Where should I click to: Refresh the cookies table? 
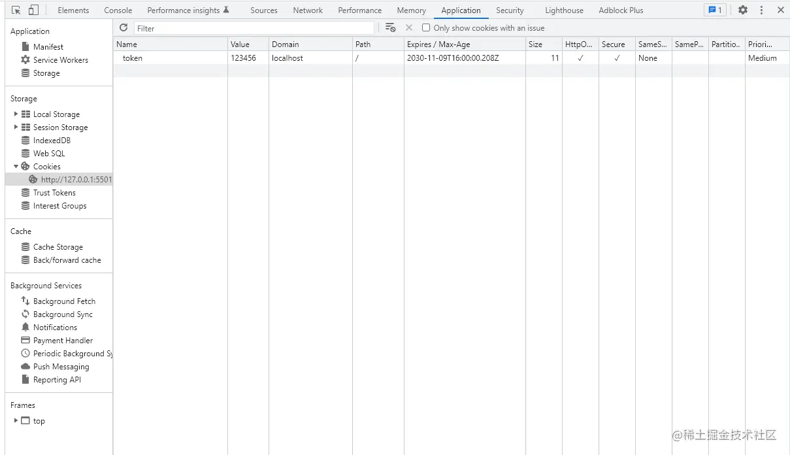coord(123,27)
